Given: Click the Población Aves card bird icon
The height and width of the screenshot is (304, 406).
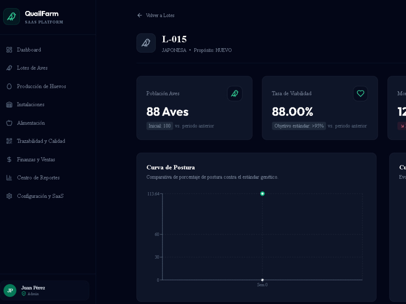Looking at the screenshot, I should coord(235,93).
